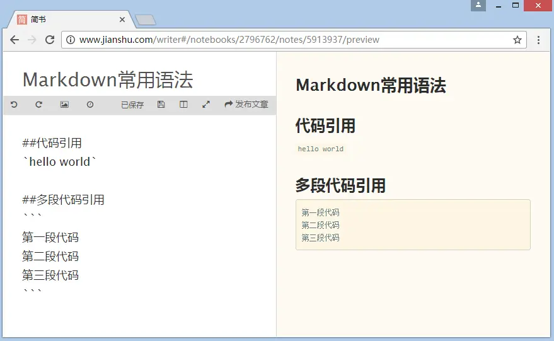Go back with browser back arrow
The height and width of the screenshot is (341, 554).
tap(14, 40)
